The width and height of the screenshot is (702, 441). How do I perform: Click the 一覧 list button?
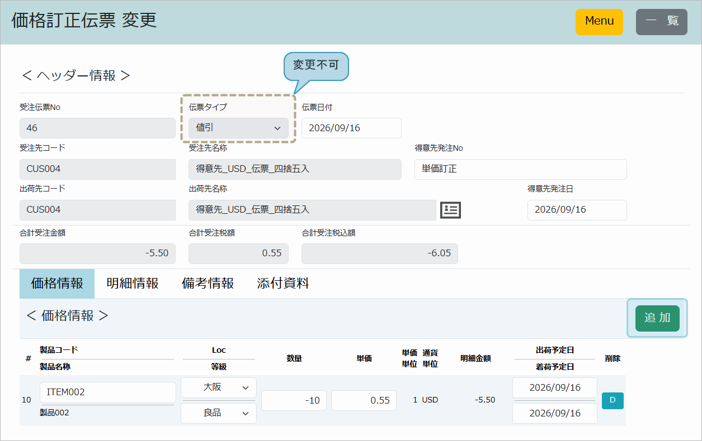662,22
